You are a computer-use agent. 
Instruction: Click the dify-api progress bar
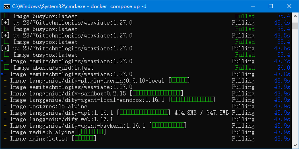pos(144,113)
